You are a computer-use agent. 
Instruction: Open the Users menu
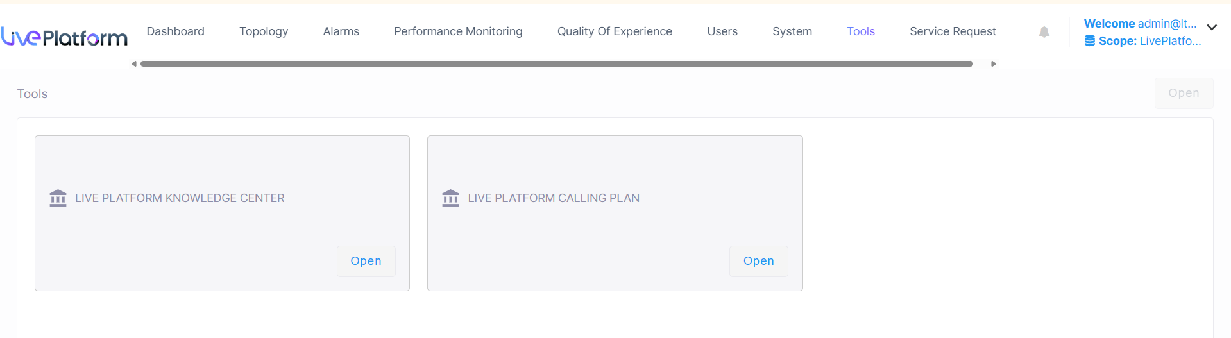click(722, 31)
